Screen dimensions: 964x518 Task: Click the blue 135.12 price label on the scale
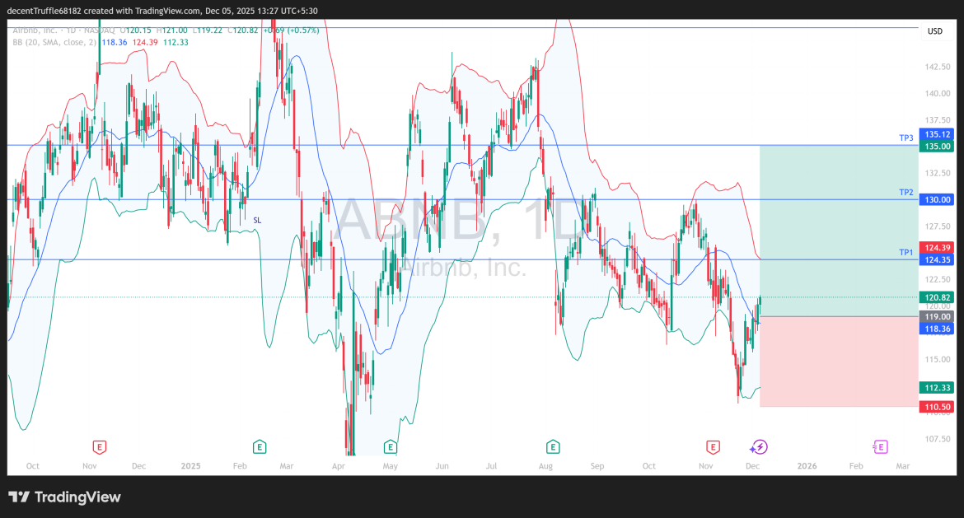coord(938,133)
